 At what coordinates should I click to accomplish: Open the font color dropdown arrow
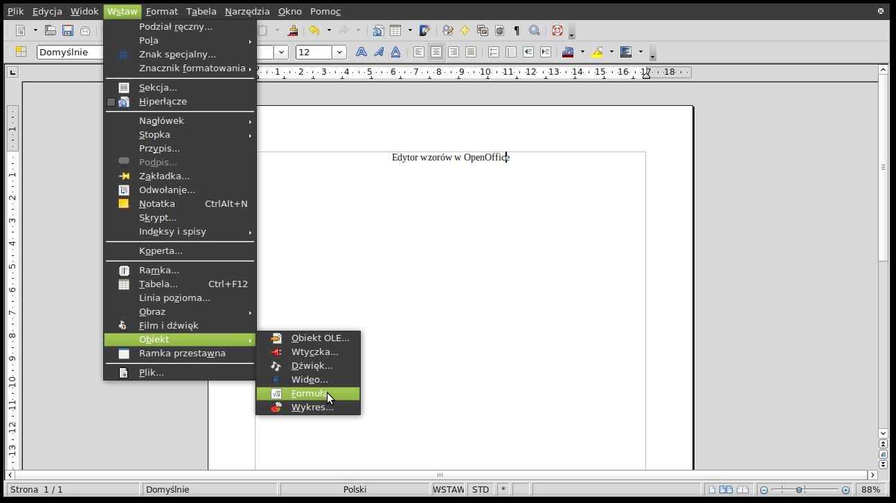click(x=582, y=52)
